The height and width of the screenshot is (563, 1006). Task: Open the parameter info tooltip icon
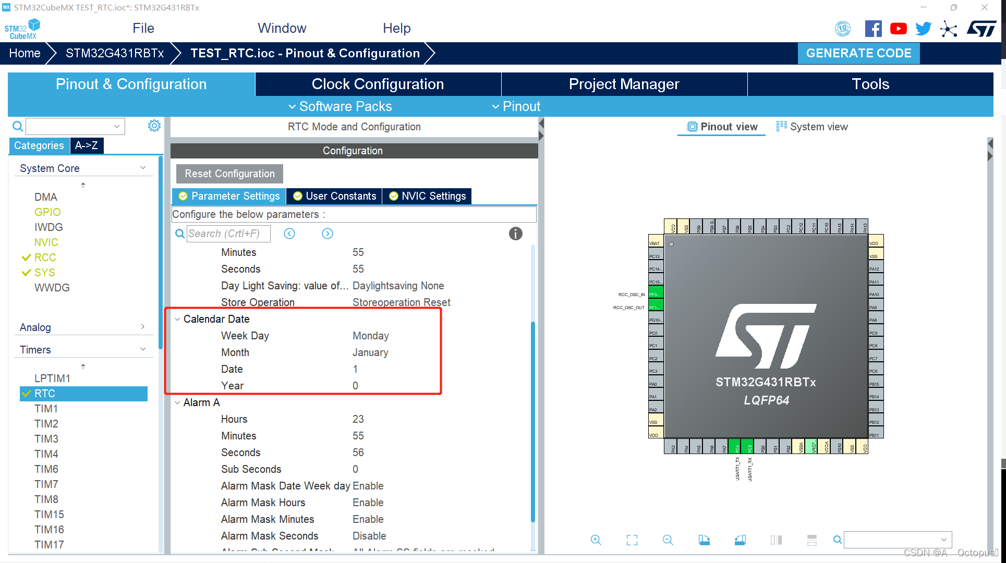pyautogui.click(x=516, y=234)
